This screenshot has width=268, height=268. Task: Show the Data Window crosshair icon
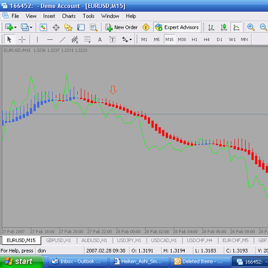pyautogui.click(x=56, y=28)
